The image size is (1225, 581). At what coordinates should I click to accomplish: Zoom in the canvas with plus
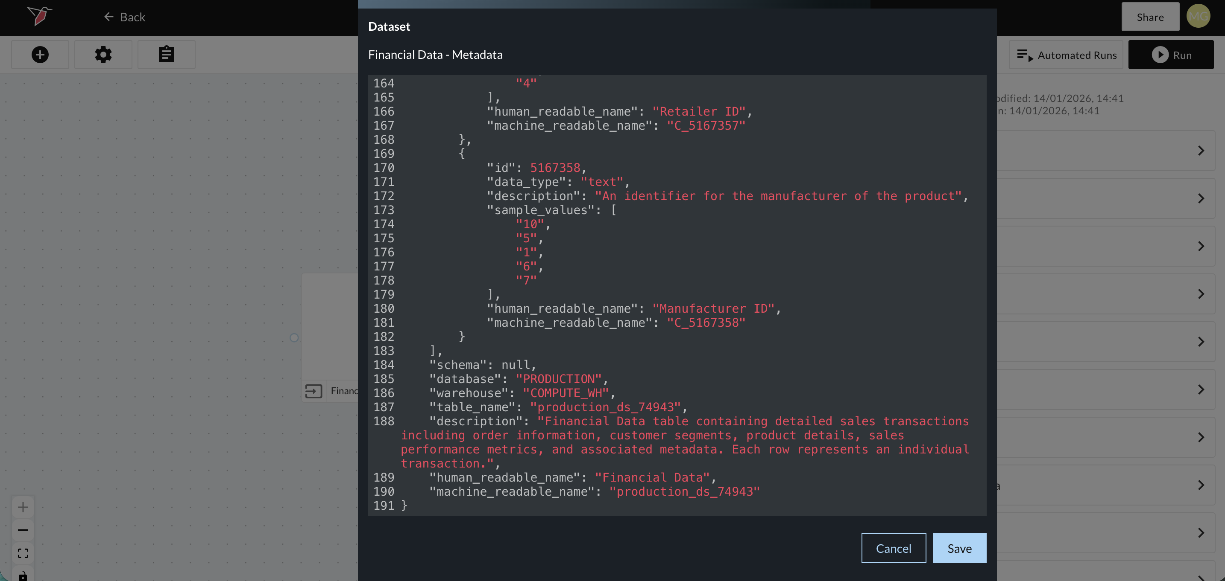[x=23, y=507]
